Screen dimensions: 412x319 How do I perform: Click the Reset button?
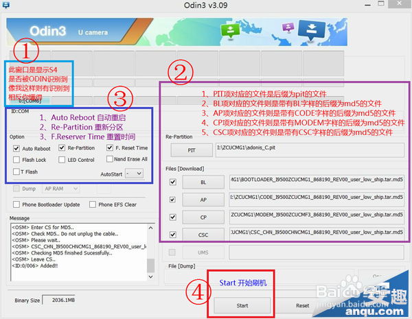pos(302,305)
